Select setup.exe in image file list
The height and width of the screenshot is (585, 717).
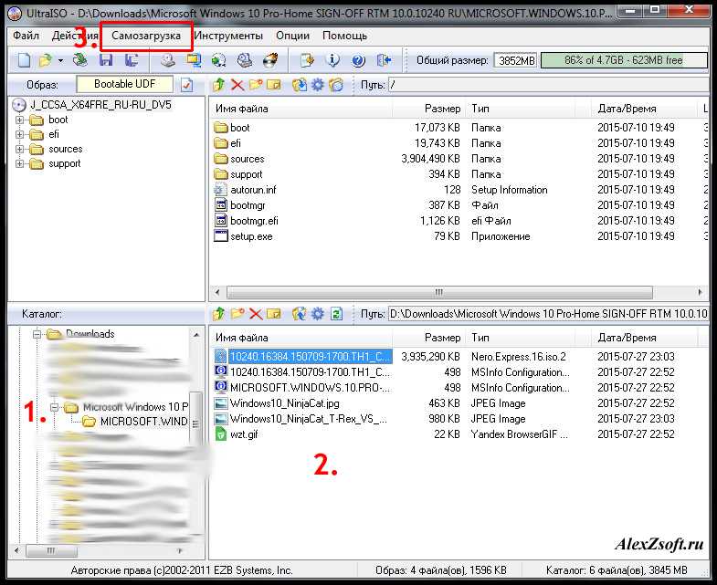point(251,236)
